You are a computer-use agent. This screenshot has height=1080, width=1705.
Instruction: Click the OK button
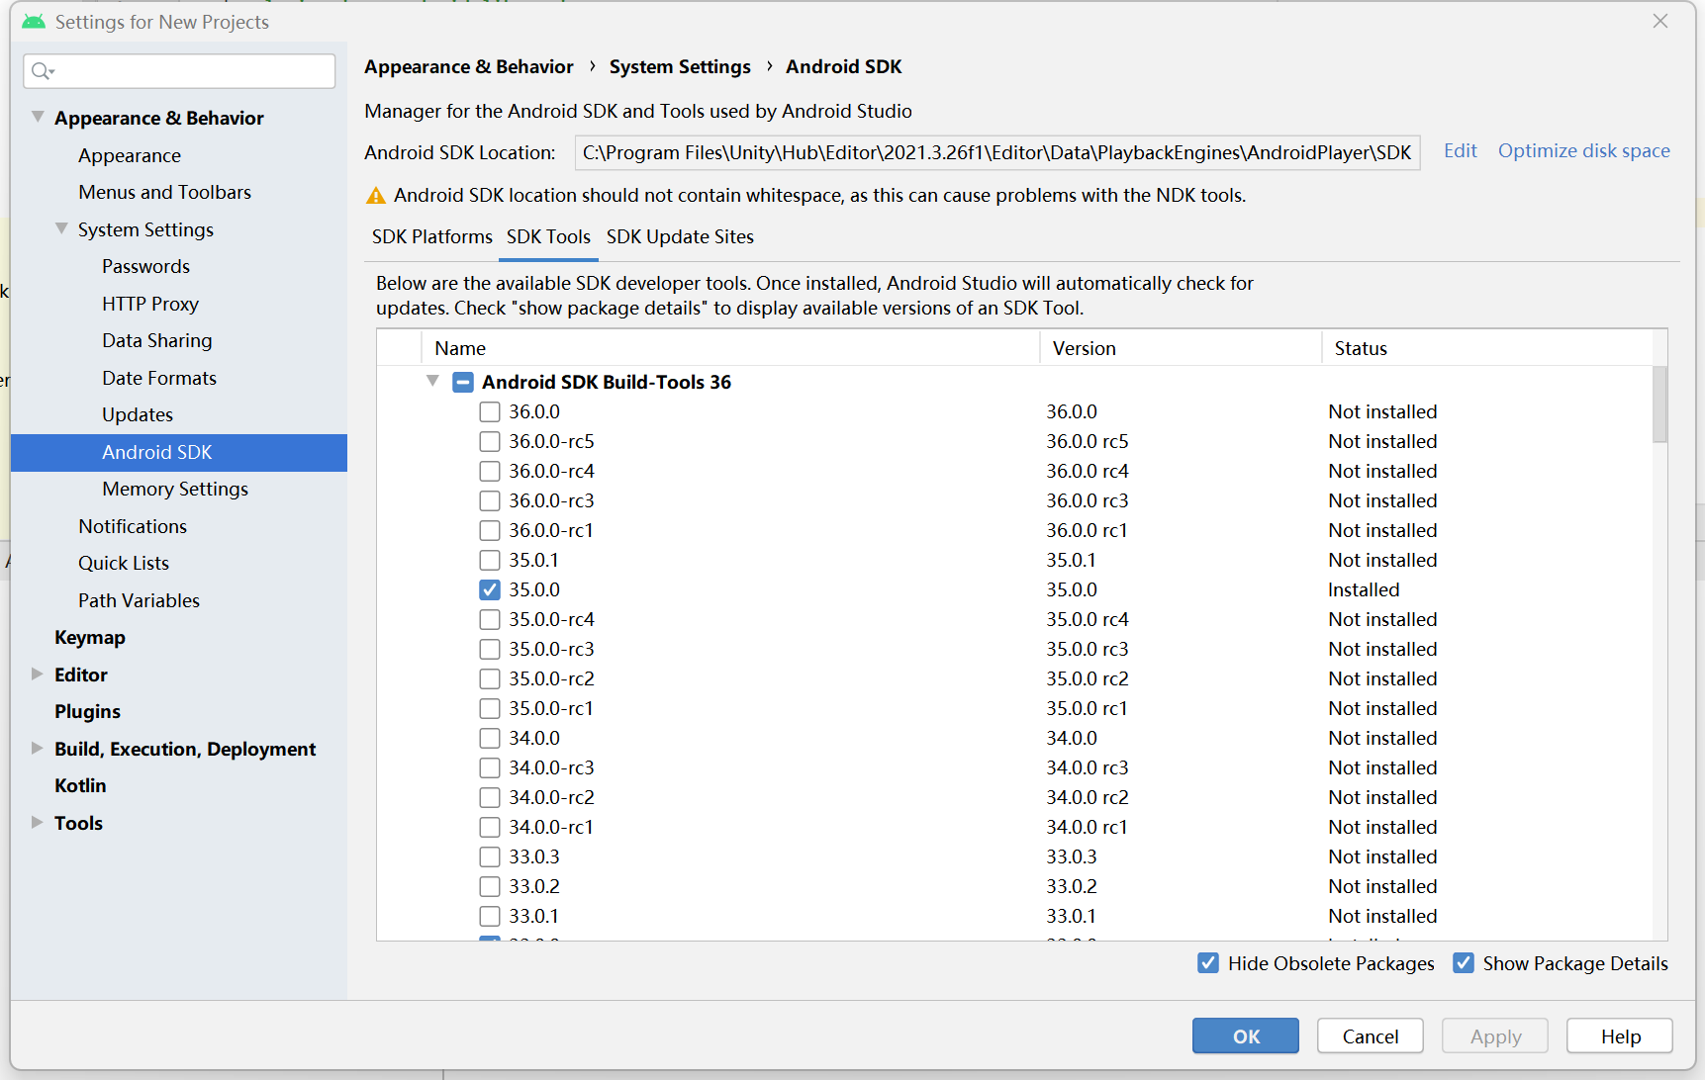point(1246,1035)
